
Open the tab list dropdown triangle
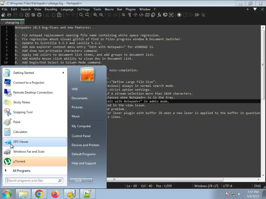coord(255,9)
